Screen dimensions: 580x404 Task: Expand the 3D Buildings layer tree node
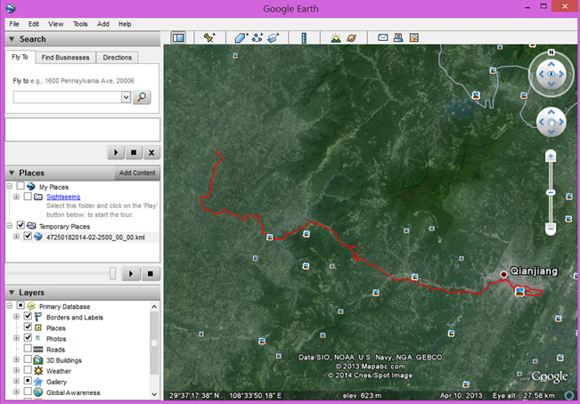click(16, 360)
